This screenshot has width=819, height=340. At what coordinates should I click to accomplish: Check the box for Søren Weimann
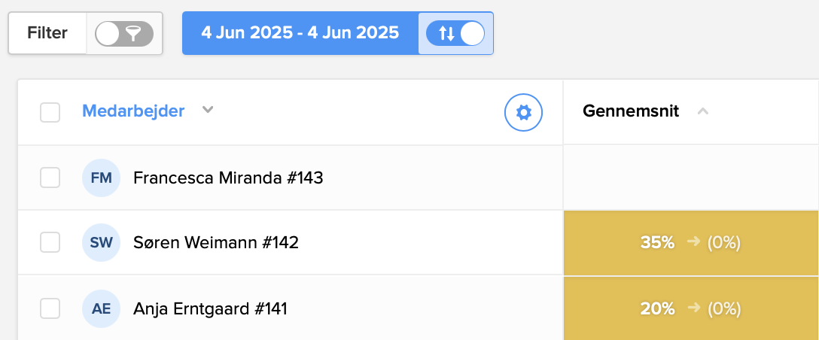[x=50, y=243]
